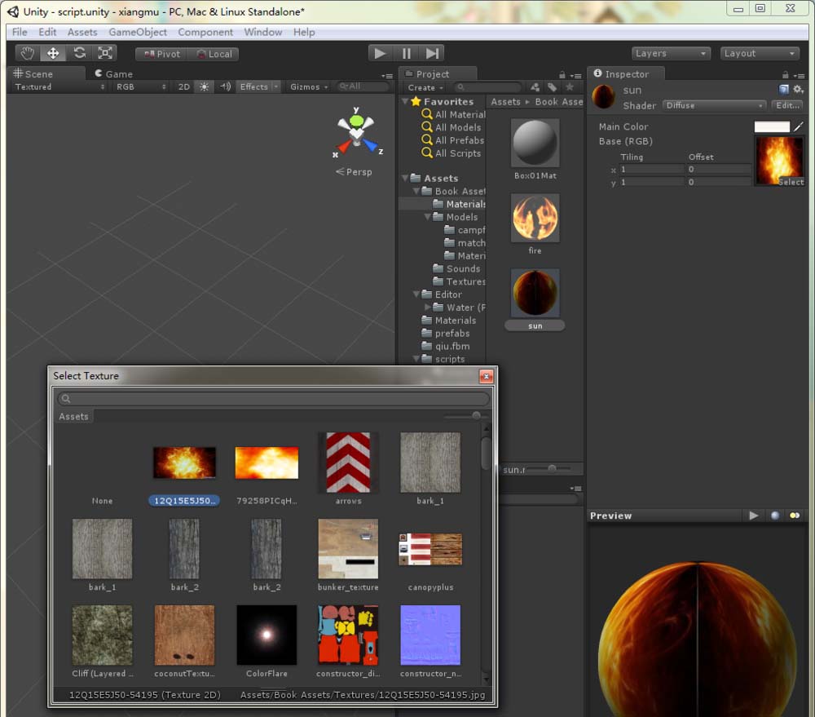815x717 pixels.
Task: Select the arrows texture thumbnail
Action: (x=348, y=463)
